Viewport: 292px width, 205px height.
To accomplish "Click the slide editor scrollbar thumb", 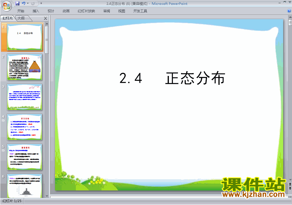I will click(x=290, y=22).
